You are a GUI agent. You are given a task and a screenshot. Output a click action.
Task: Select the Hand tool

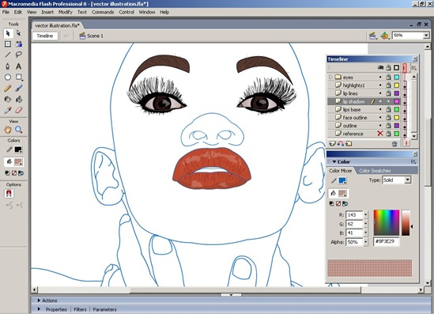click(x=8, y=130)
